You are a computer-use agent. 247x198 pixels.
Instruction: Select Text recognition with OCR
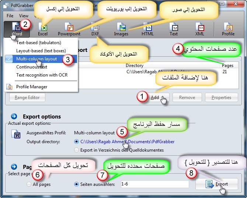(41, 75)
